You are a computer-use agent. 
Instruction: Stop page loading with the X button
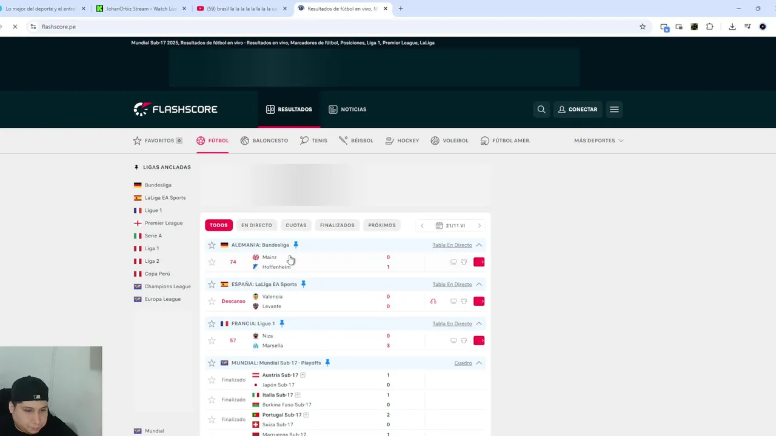pos(15,27)
